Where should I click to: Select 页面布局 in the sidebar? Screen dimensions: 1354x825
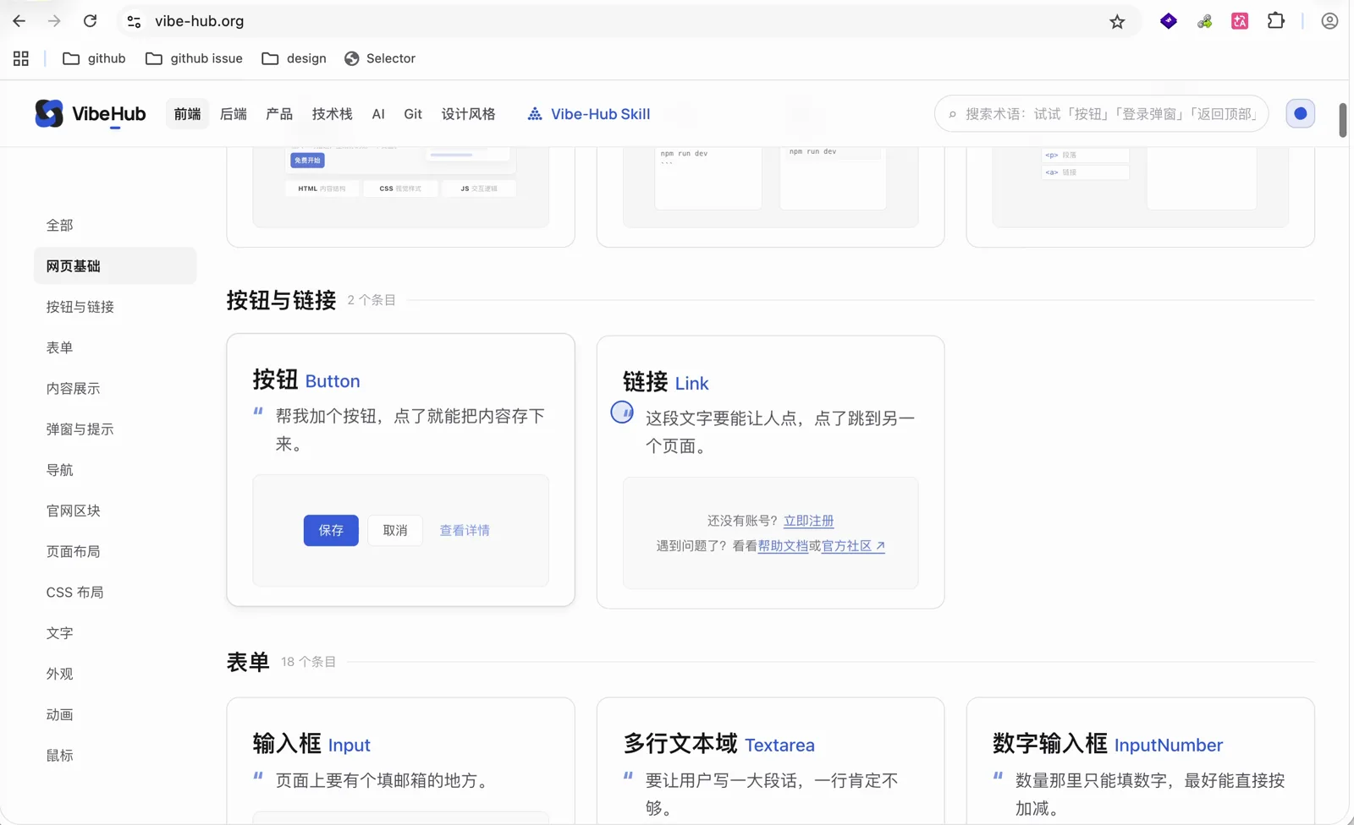(115, 551)
